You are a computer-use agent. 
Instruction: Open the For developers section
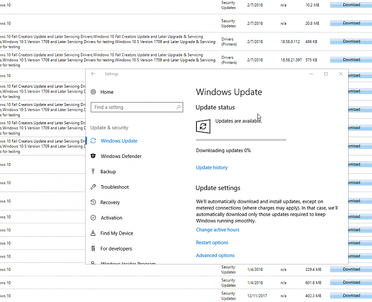point(116,249)
